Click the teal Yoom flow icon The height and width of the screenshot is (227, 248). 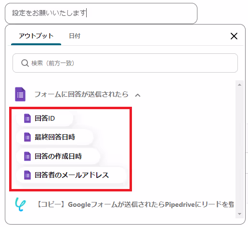point(20,204)
